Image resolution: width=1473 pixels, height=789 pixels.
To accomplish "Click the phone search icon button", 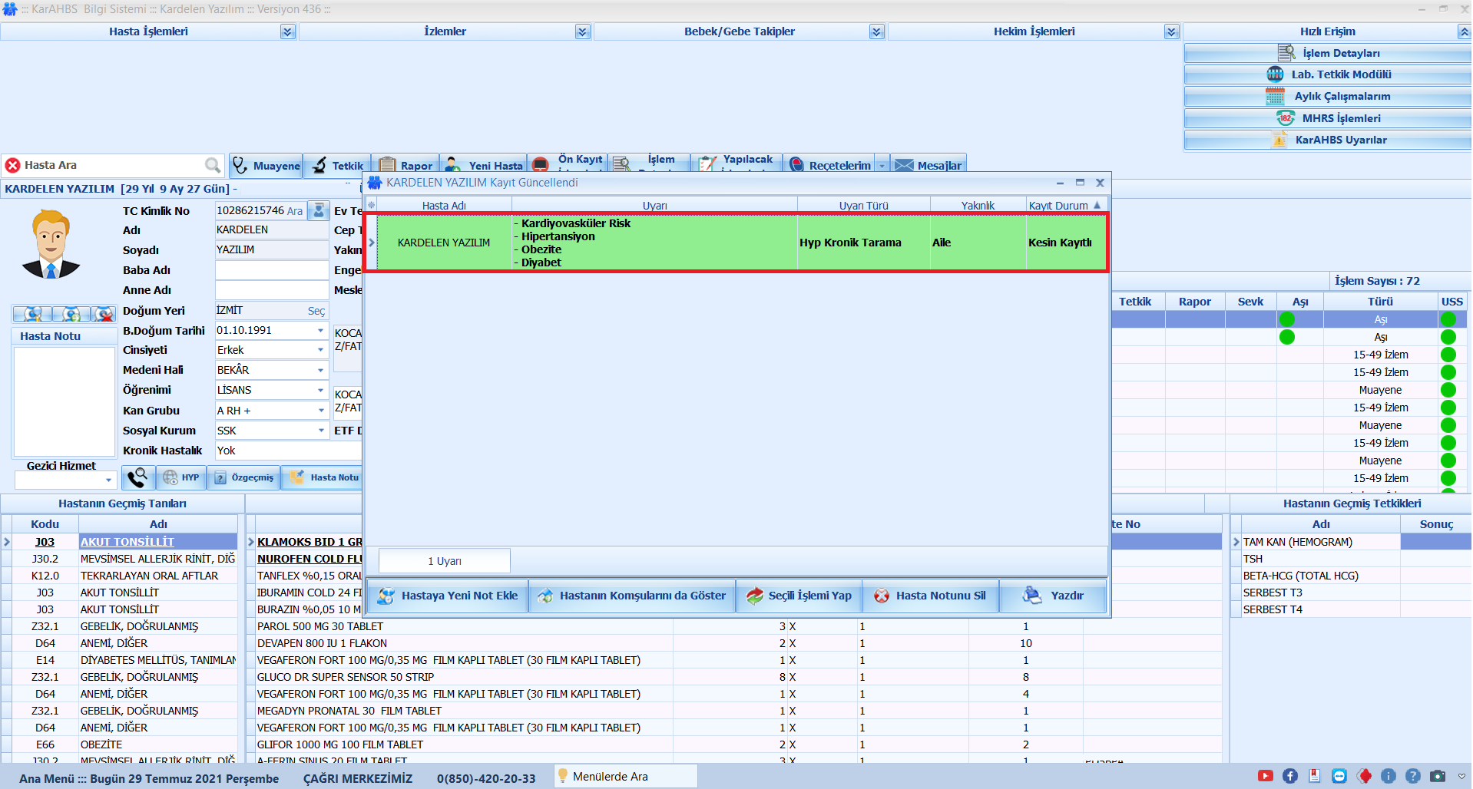I will click(x=137, y=477).
